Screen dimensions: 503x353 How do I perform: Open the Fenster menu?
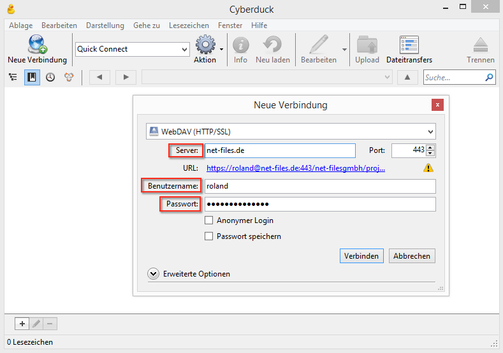tap(230, 25)
